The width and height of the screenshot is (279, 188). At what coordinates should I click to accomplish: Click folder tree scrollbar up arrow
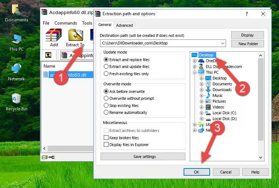click(x=260, y=55)
